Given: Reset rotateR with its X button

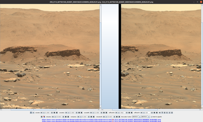Looking at the screenshot, I should click(x=119, y=117).
